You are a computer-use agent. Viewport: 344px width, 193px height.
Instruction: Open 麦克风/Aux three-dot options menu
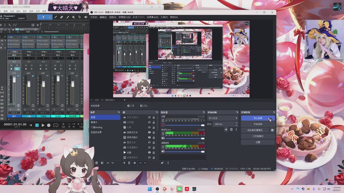click(x=163, y=133)
